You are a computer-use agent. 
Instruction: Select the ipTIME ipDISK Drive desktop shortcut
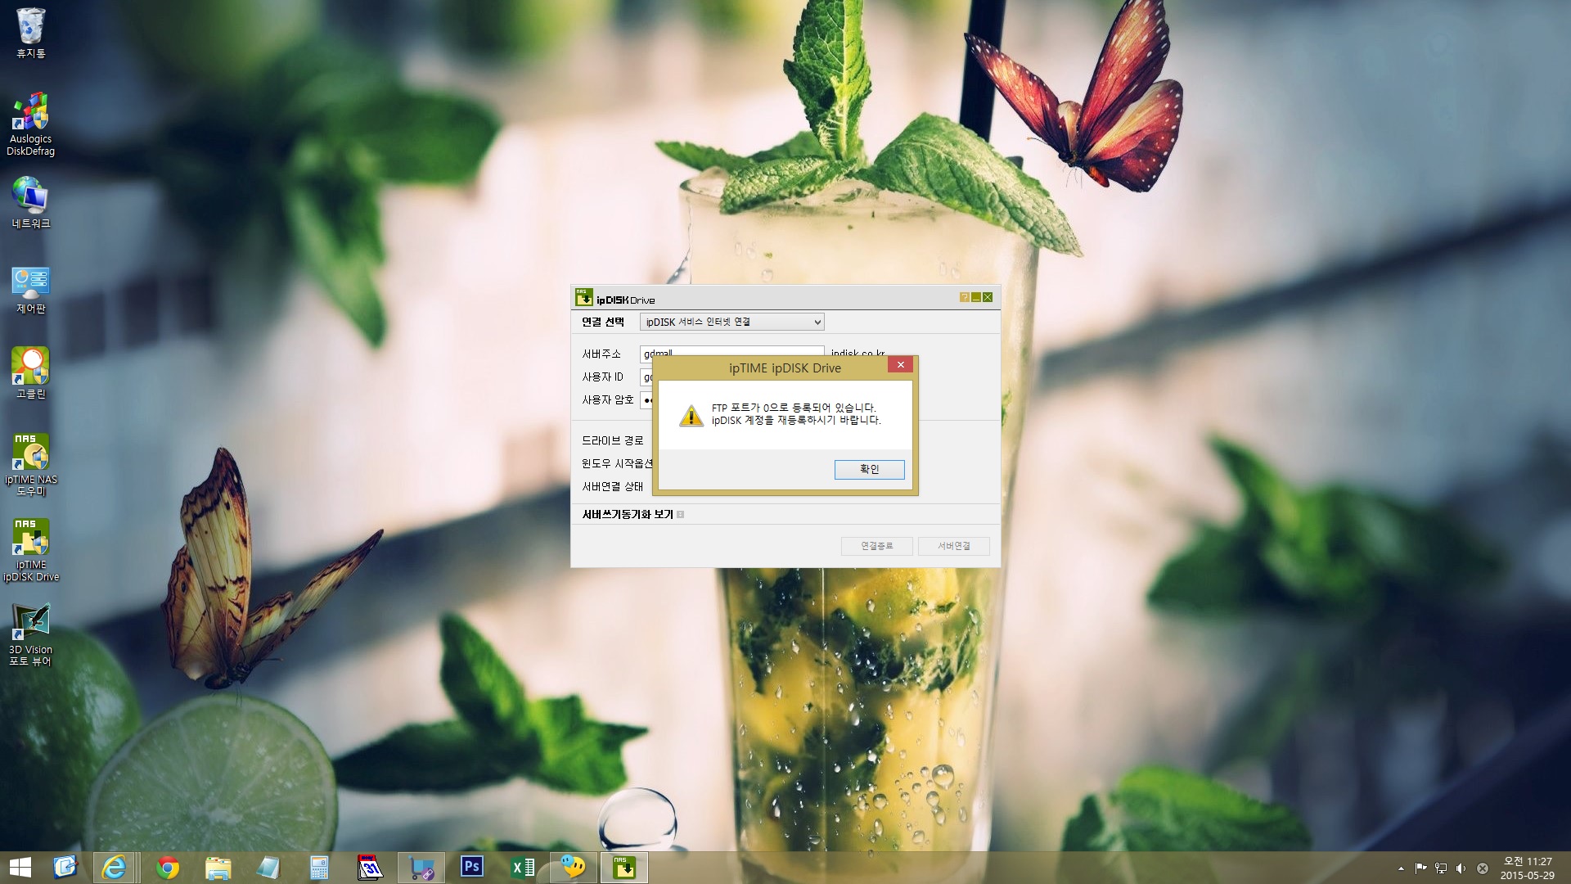tap(31, 550)
